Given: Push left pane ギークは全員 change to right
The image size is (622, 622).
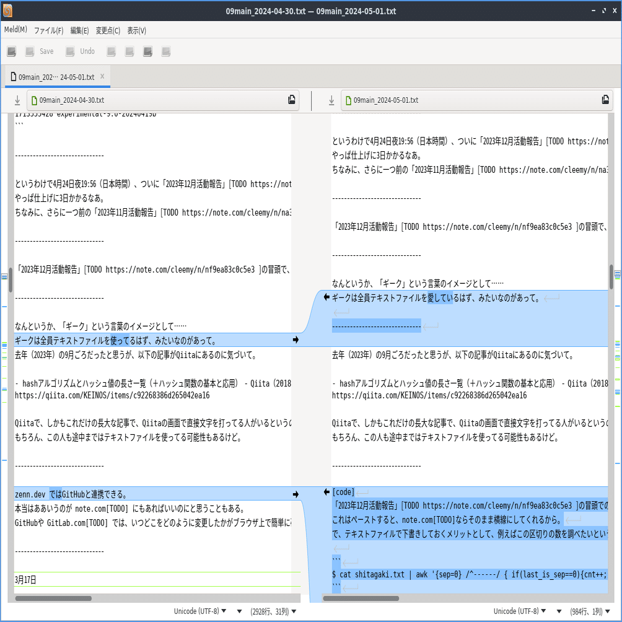Looking at the screenshot, I should click(296, 340).
